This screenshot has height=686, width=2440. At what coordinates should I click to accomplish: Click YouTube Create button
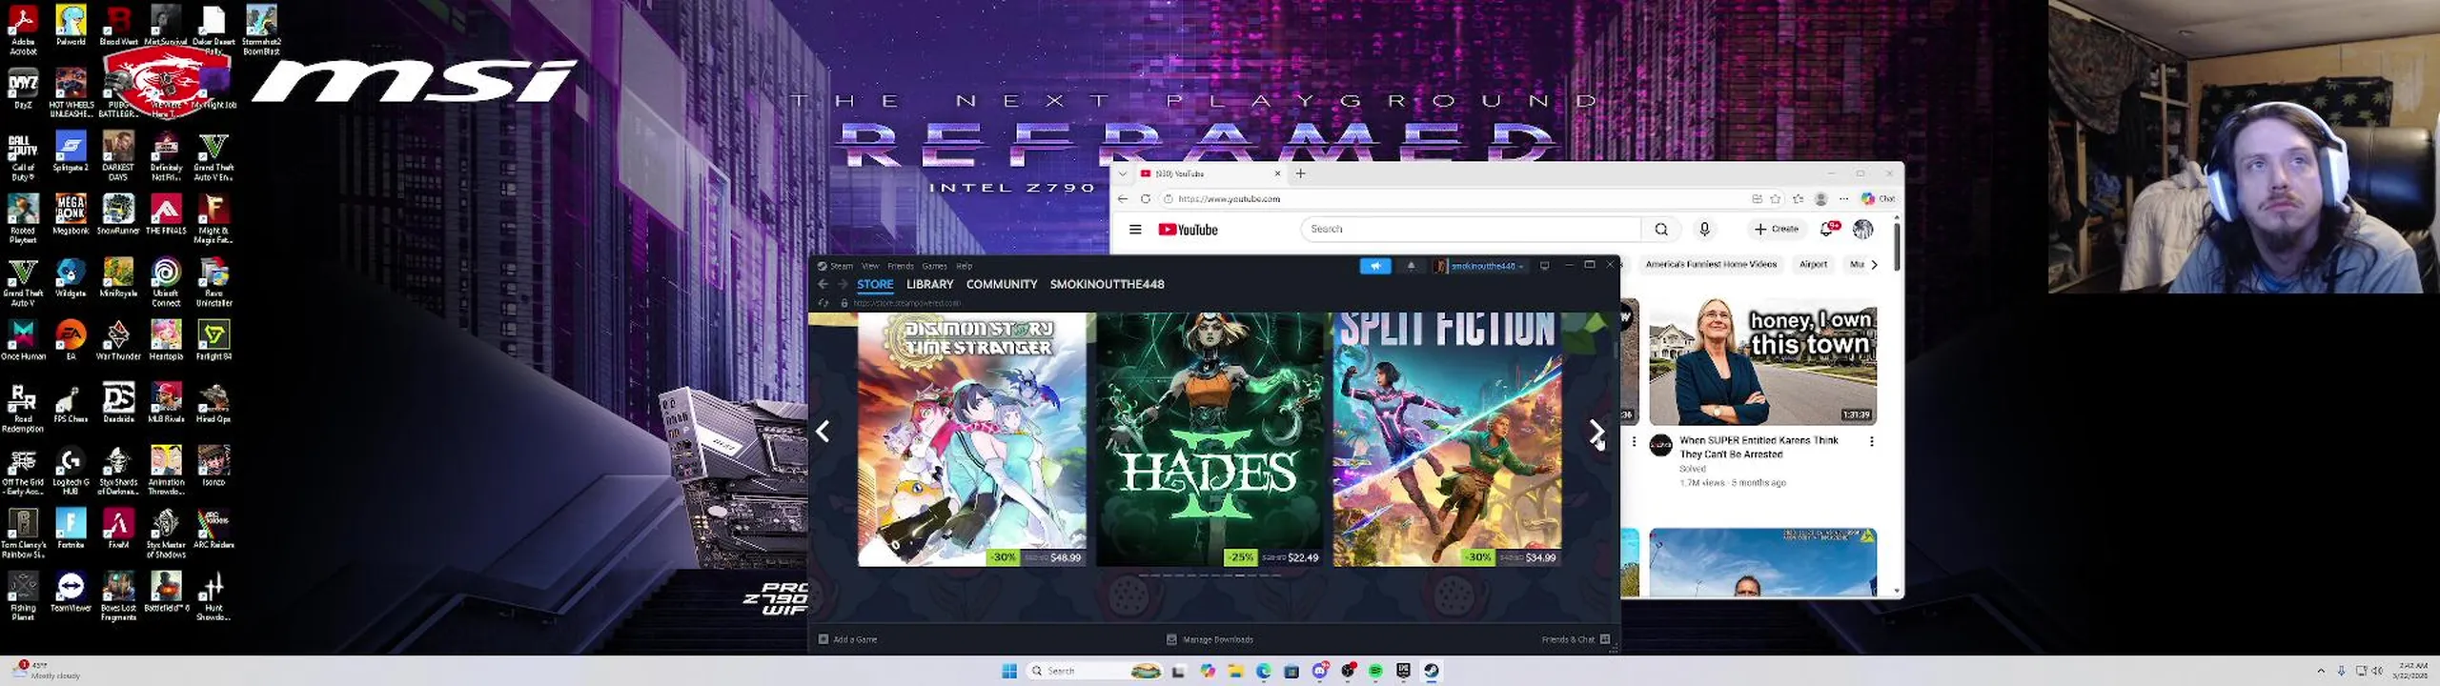pyautogui.click(x=1777, y=230)
